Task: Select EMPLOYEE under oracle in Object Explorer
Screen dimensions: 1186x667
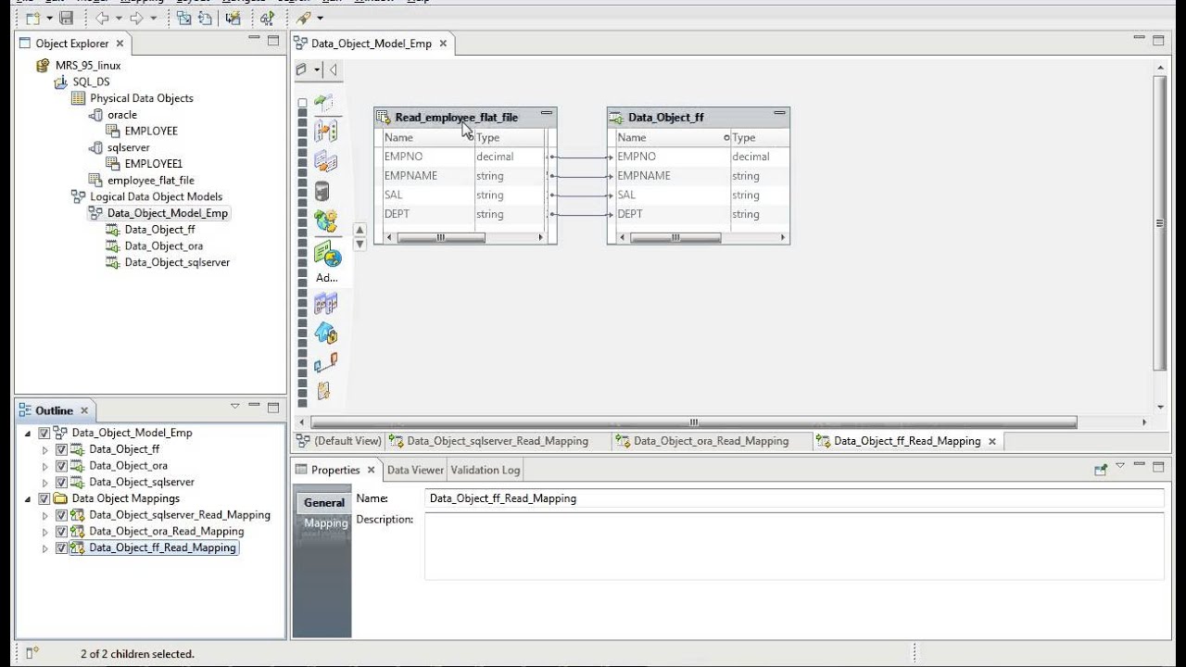Action: tap(151, 131)
